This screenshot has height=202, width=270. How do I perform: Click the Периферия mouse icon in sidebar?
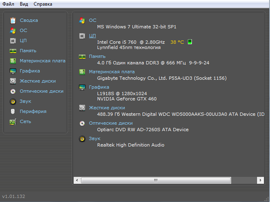pos(13,111)
